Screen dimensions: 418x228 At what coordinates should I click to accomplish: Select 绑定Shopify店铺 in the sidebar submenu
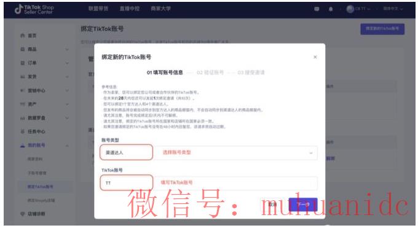tap(41, 200)
